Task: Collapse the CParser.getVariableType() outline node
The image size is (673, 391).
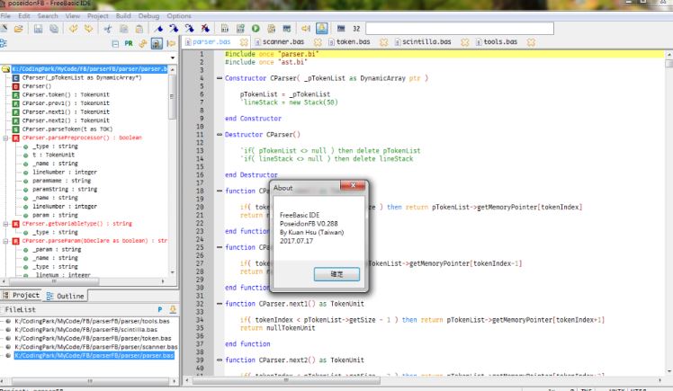Action: [x=5, y=224]
